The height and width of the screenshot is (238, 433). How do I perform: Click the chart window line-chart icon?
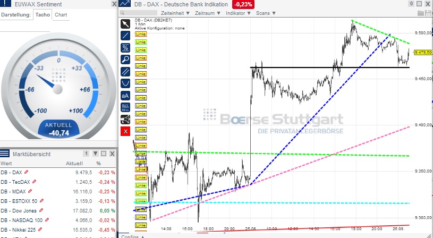tap(124, 4)
